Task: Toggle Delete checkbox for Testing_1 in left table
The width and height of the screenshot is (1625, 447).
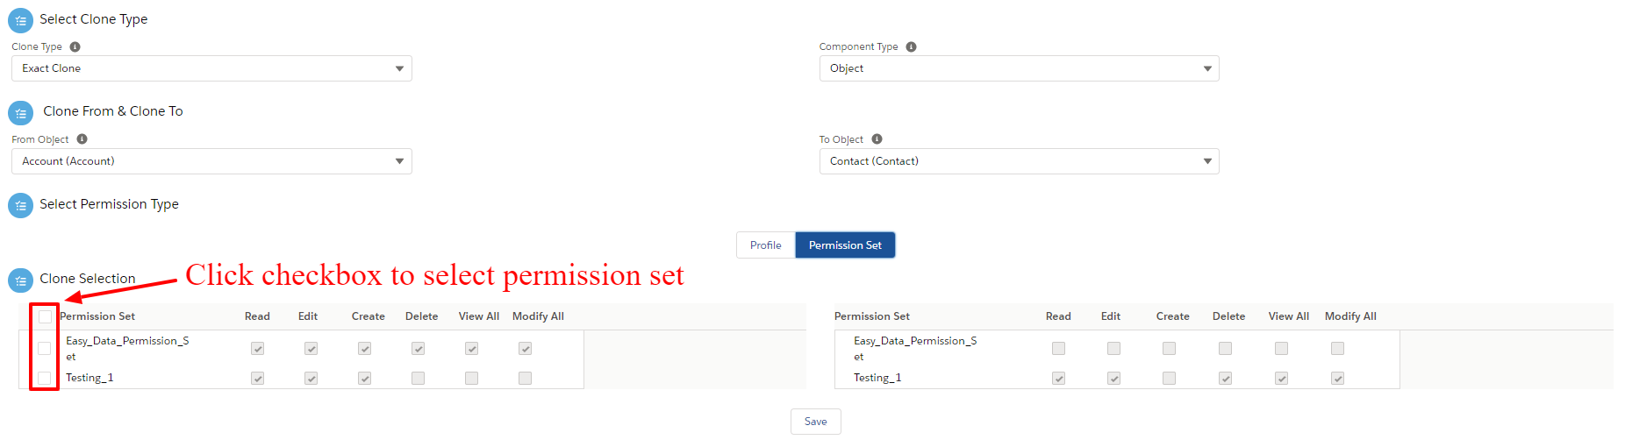Action: (418, 378)
